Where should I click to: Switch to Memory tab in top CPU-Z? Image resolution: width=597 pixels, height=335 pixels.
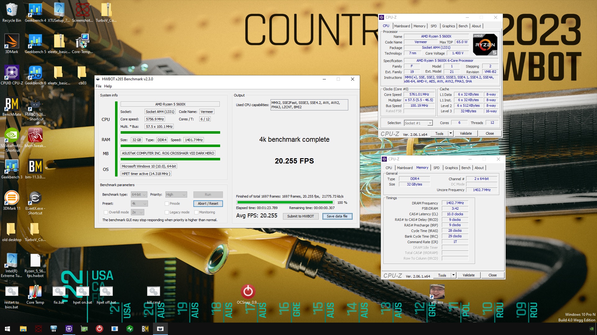pos(419,26)
